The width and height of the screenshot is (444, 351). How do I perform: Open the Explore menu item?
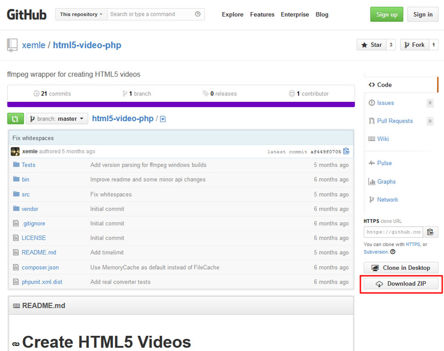point(233,15)
